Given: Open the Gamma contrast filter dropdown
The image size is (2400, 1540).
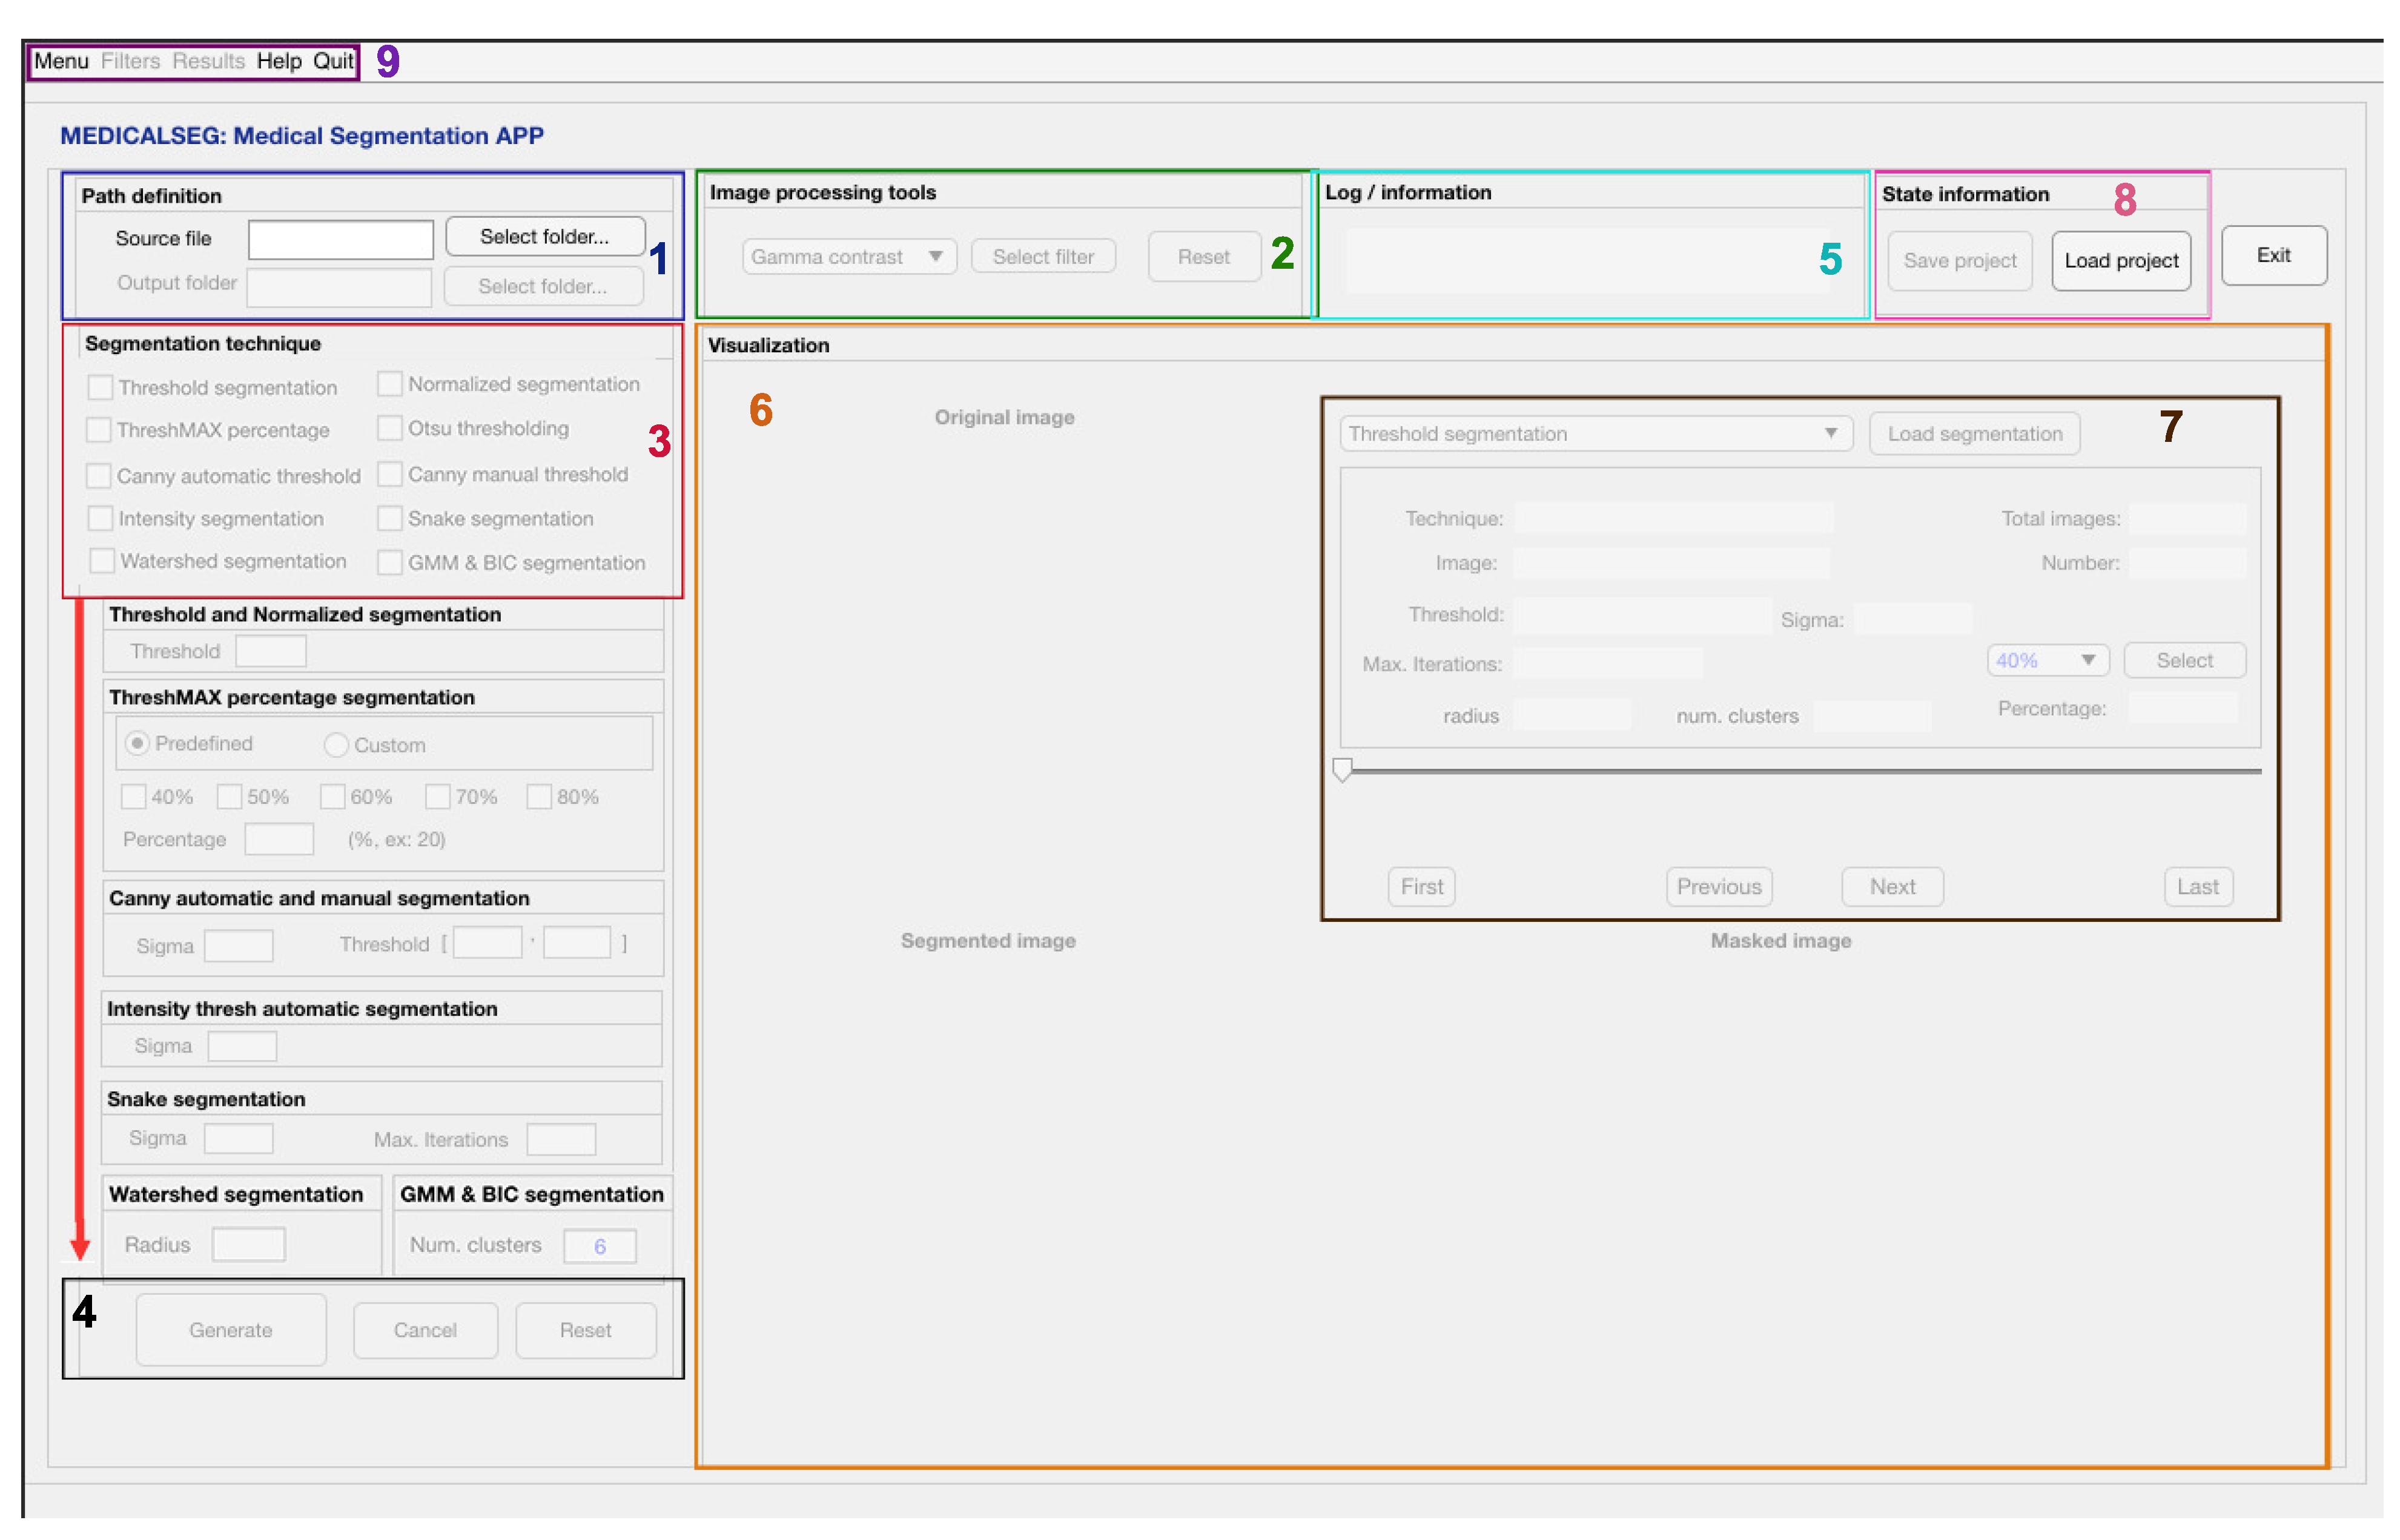Looking at the screenshot, I should [x=848, y=257].
